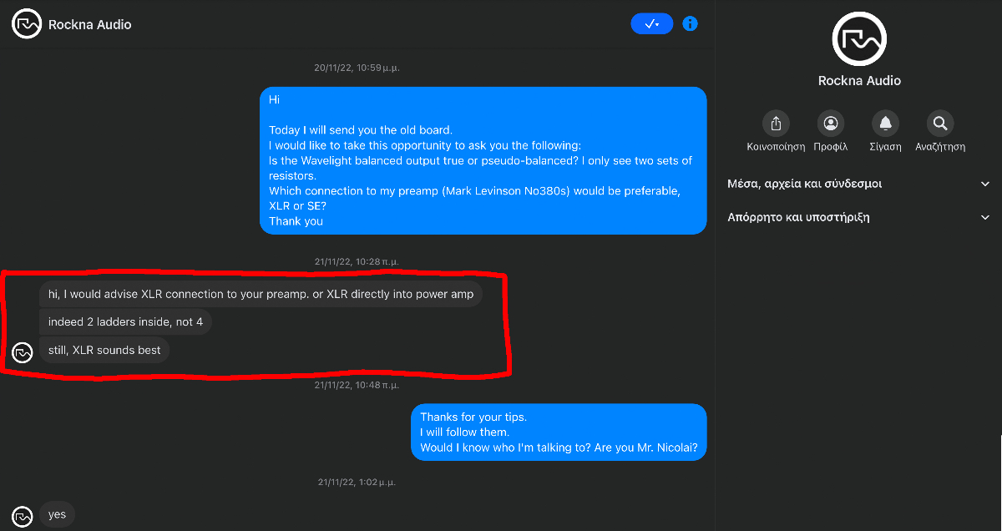Viewport: 1002px width, 531px height.
Task: Open the large Rockna Audio profile picture
Action: click(859, 39)
